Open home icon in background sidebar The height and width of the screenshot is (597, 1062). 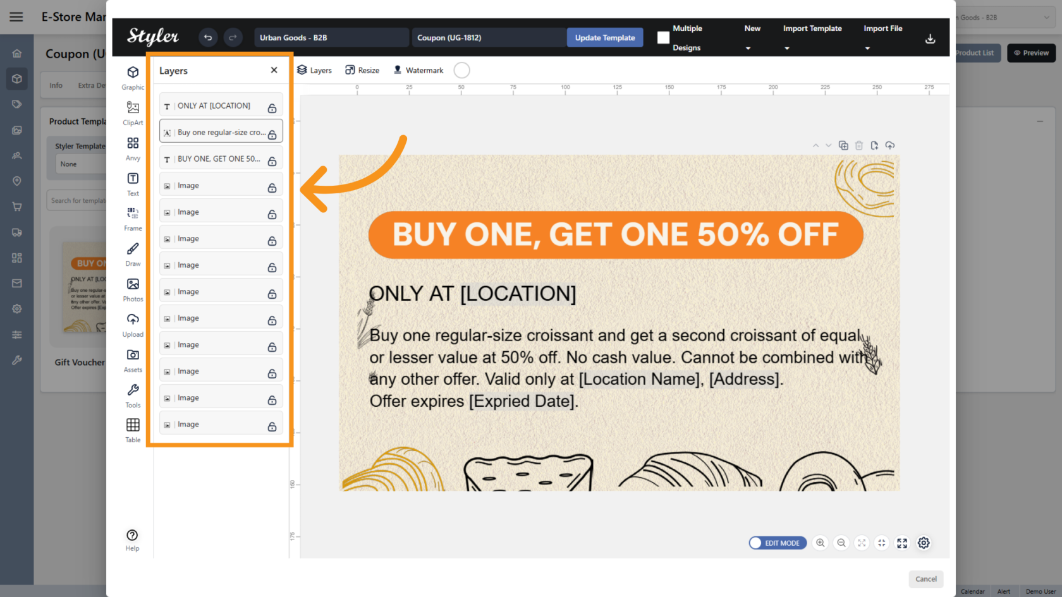pyautogui.click(x=17, y=54)
